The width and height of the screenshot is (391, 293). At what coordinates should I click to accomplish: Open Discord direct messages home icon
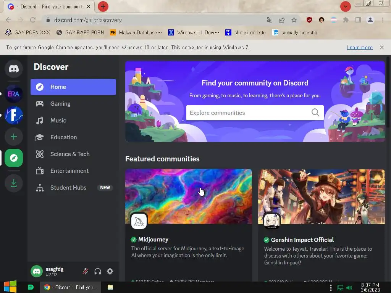(14, 69)
